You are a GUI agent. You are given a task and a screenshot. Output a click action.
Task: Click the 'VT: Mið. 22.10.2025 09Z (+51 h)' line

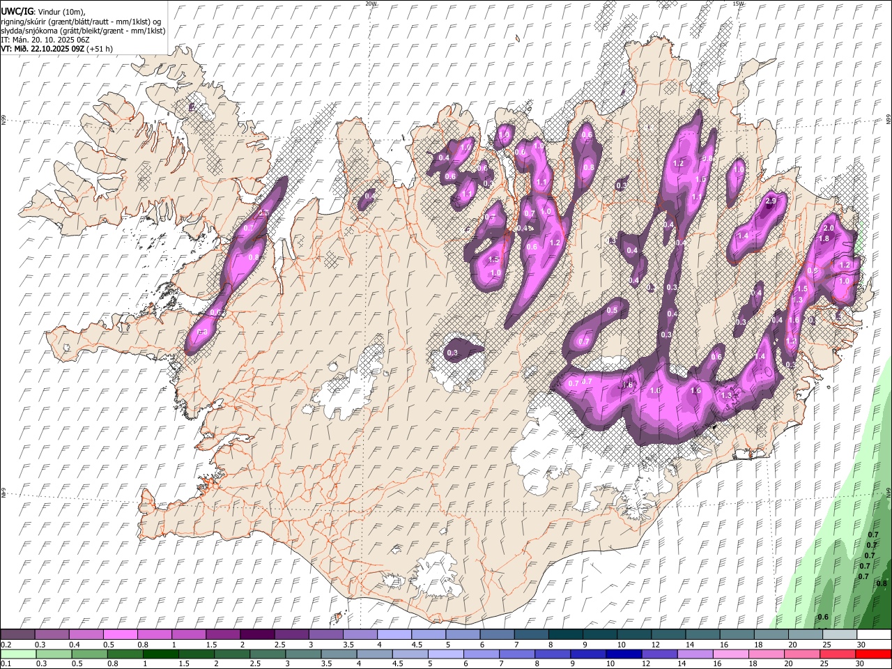tap(56, 49)
